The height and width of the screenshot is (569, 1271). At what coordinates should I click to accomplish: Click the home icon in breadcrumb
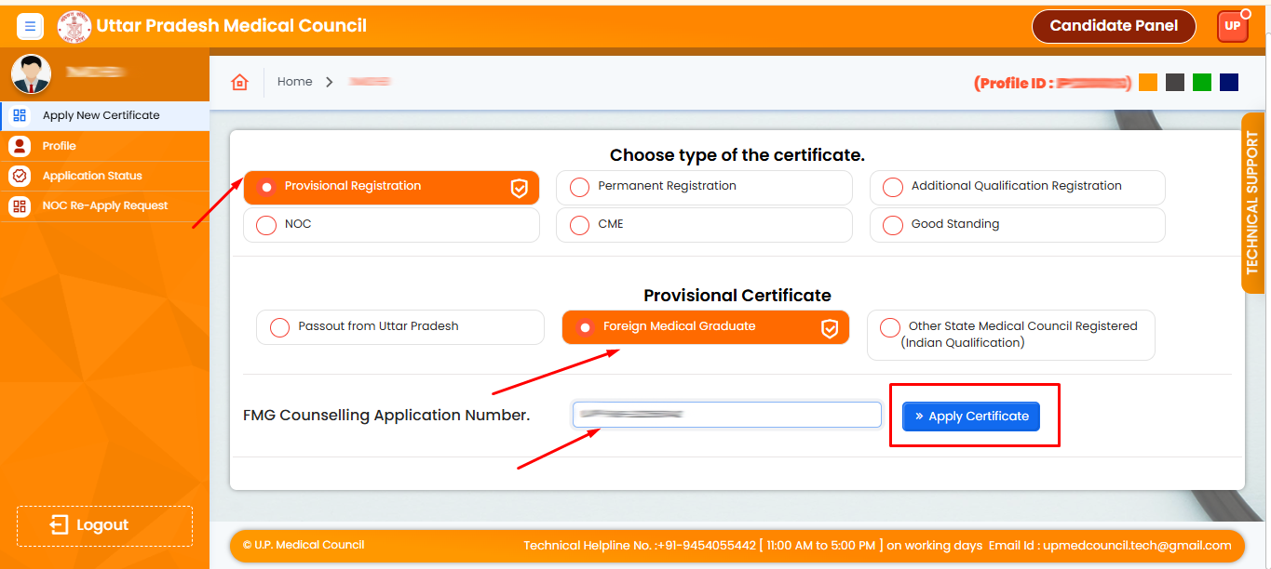point(240,83)
